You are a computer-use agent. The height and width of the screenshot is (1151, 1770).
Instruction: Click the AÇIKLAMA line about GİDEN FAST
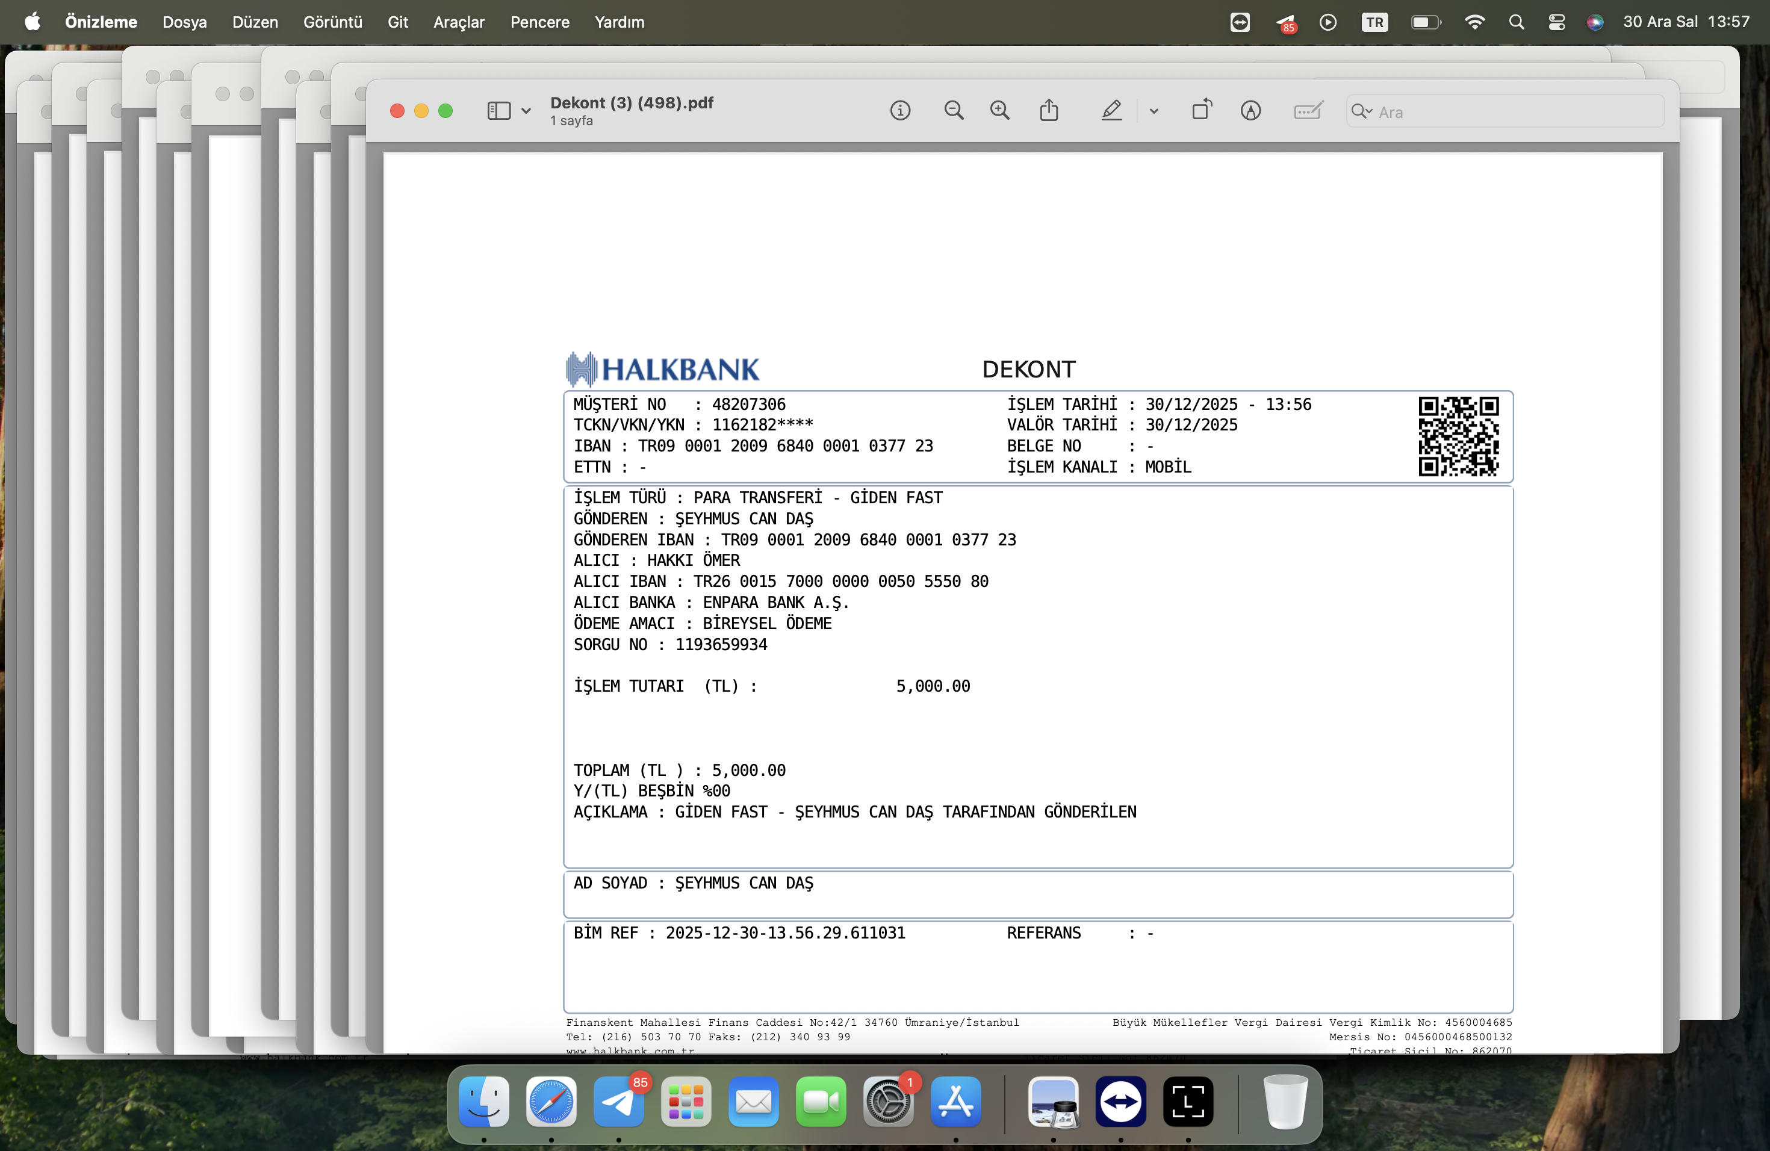click(x=854, y=811)
